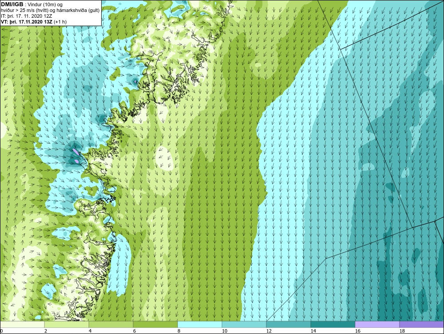Click the 18+ m/s purple legend swatch
The height and width of the screenshot is (334, 444).
pos(422,324)
